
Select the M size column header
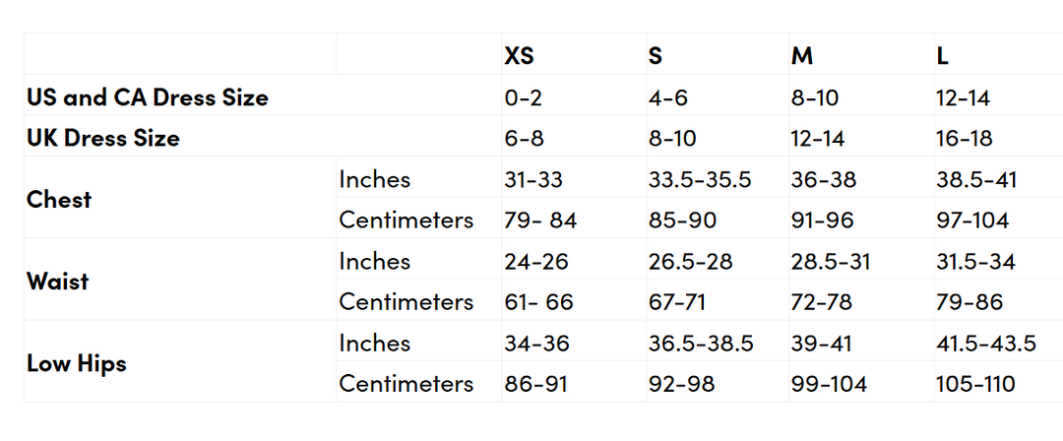(802, 56)
